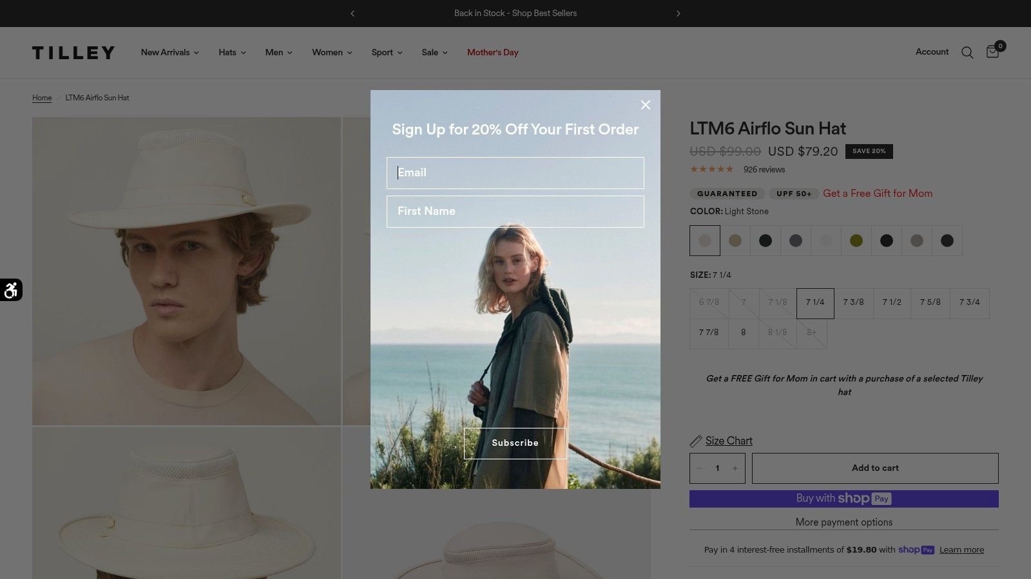1031x579 pixels.
Task: Click Buy with Shop Pay button
Action: pos(844,499)
